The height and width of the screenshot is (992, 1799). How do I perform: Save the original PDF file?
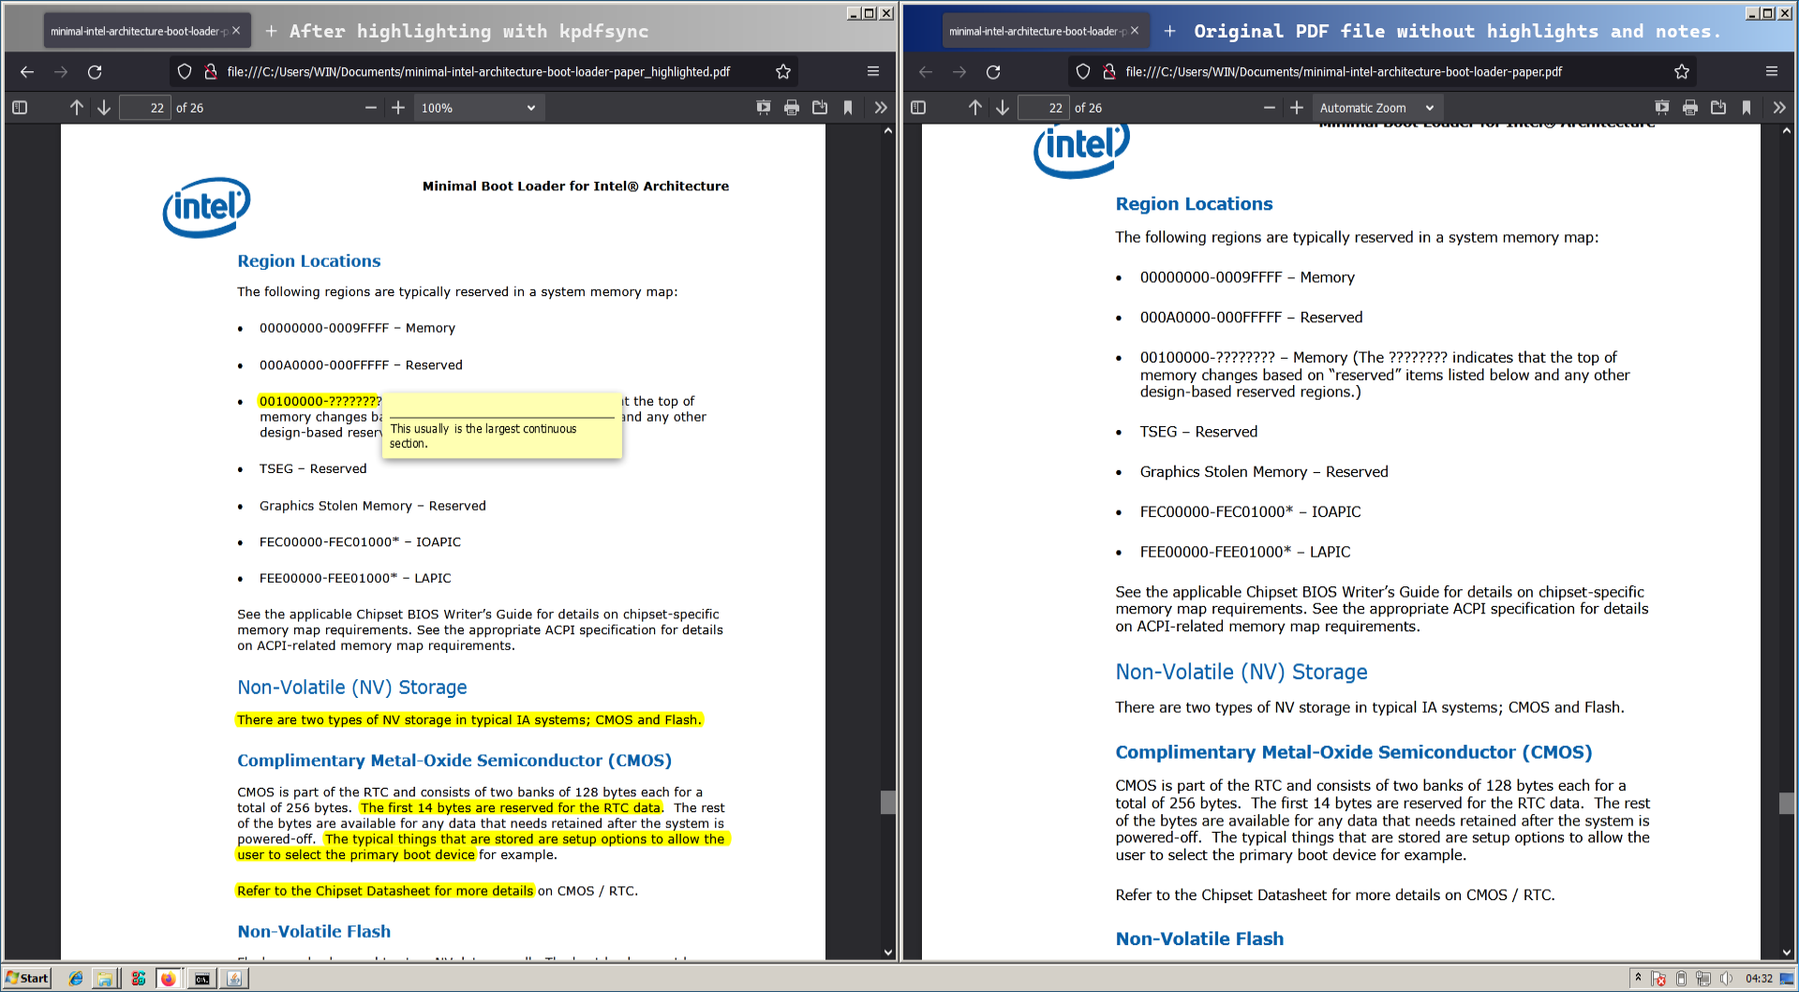point(1718,108)
